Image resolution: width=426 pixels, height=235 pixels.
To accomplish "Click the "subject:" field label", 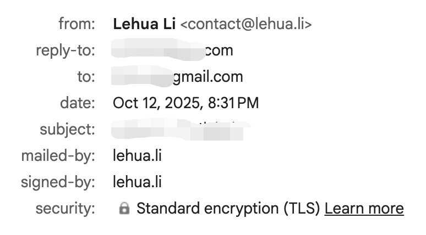I will click(x=68, y=130).
